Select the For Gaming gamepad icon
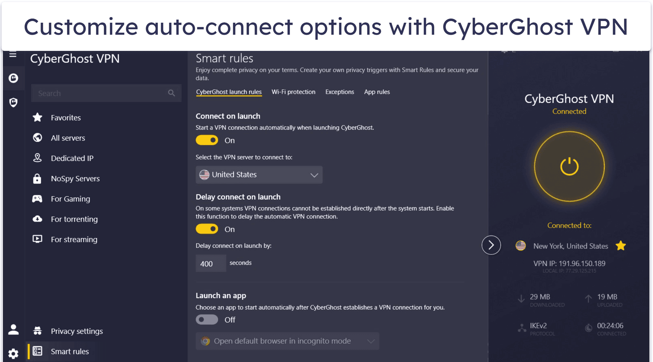 [x=37, y=198]
